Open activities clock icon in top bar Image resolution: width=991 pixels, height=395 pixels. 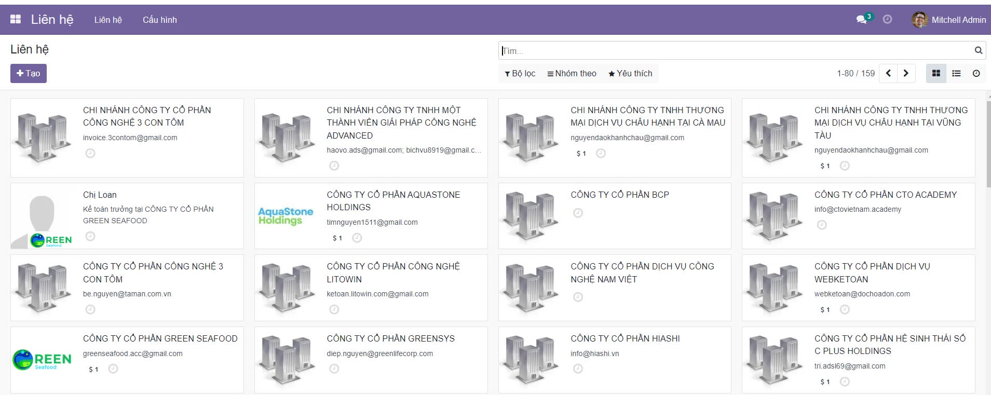tap(888, 20)
